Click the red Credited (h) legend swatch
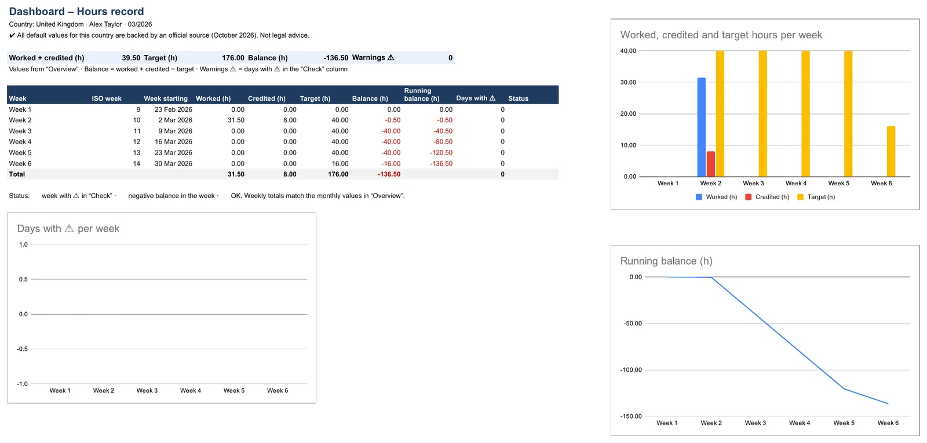The image size is (927, 443). [749, 197]
